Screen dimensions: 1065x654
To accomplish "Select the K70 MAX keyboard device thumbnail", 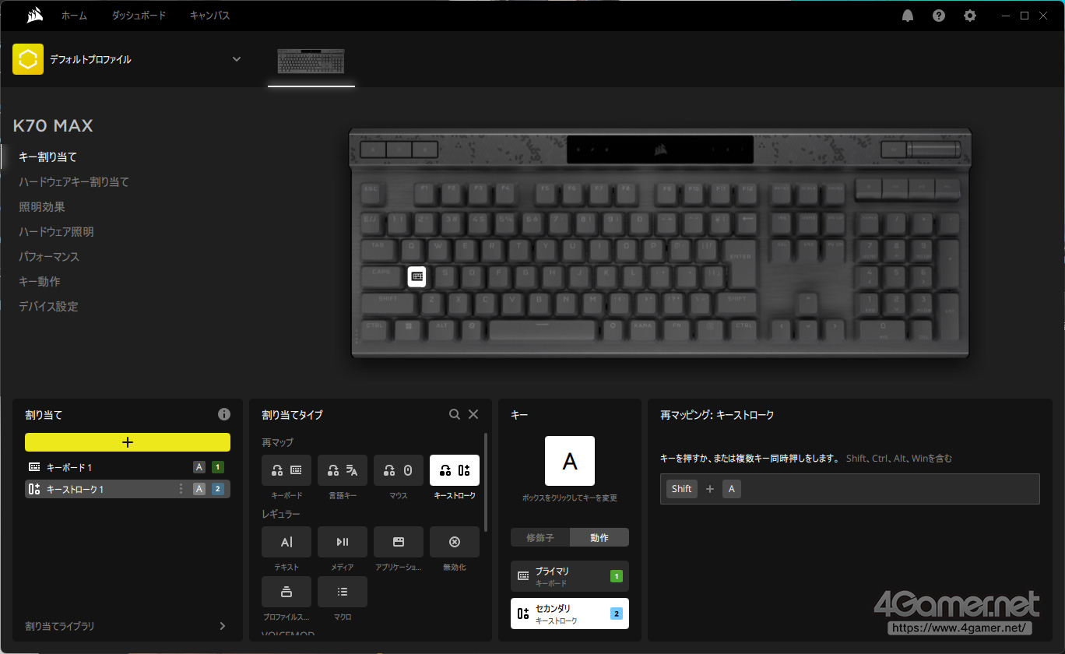I will coord(311,61).
